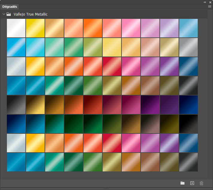Collapse the panel using the double-arrow icon
This screenshot has height=190, width=213.
coord(205,2)
